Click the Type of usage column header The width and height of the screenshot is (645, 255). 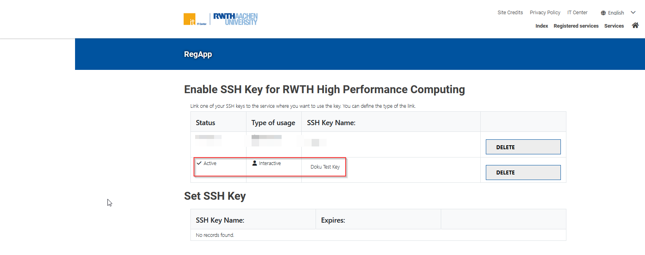[x=273, y=123]
